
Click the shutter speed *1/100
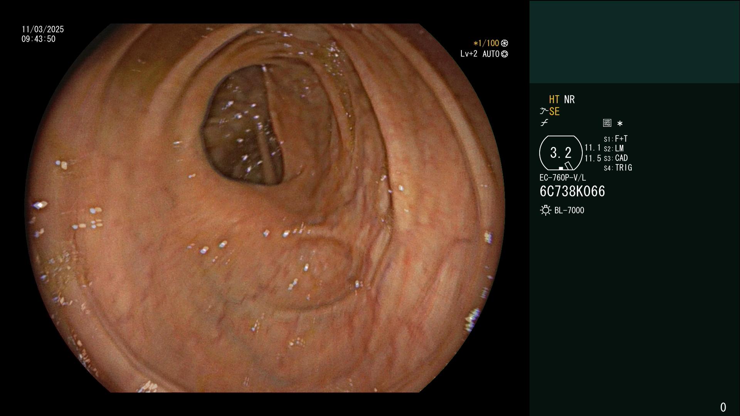486,43
